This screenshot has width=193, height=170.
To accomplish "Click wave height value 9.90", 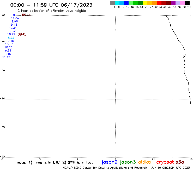I will point(16,15).
